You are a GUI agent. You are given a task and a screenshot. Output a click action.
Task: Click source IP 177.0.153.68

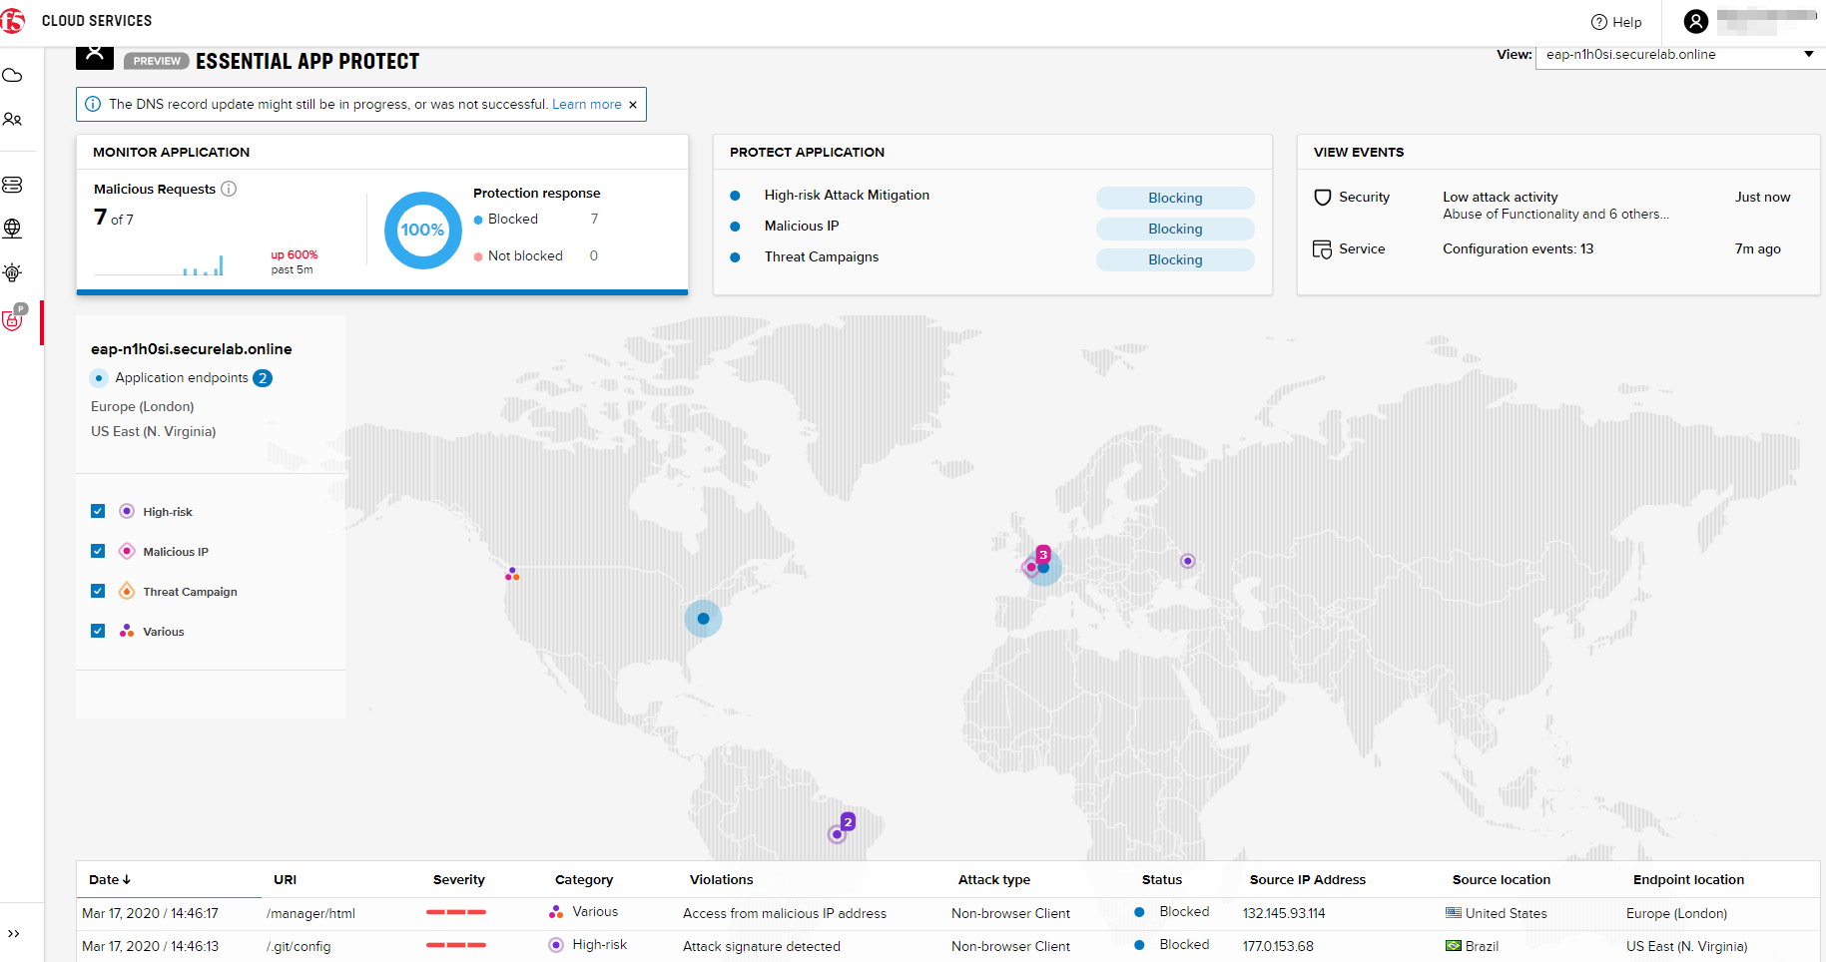pos(1278,946)
